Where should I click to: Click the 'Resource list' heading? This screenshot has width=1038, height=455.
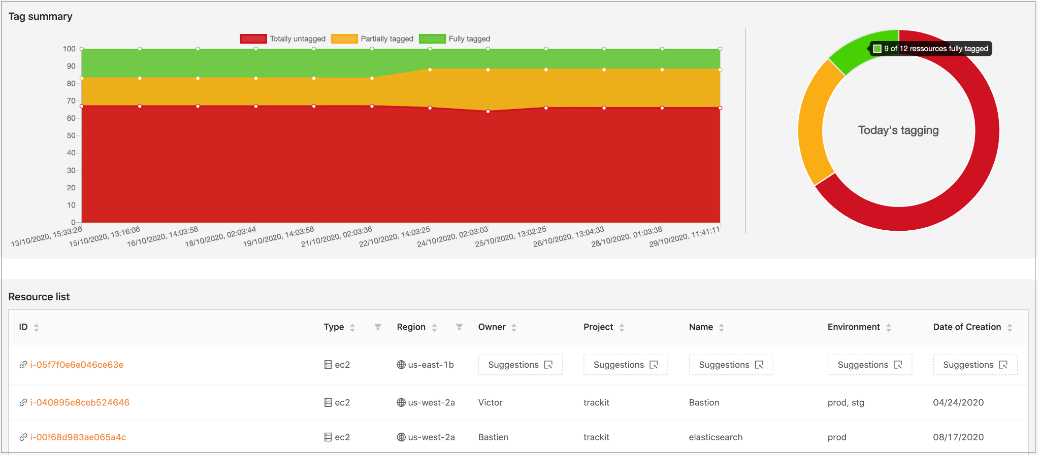39,297
